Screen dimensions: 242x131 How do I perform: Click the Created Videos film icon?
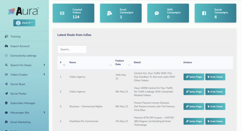click(62, 13)
